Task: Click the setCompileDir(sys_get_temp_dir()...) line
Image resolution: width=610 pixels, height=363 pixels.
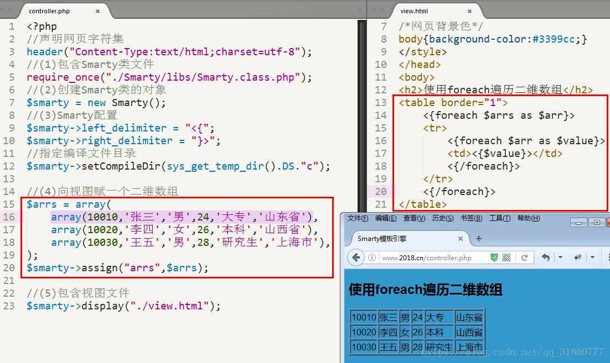Action: click(178, 166)
